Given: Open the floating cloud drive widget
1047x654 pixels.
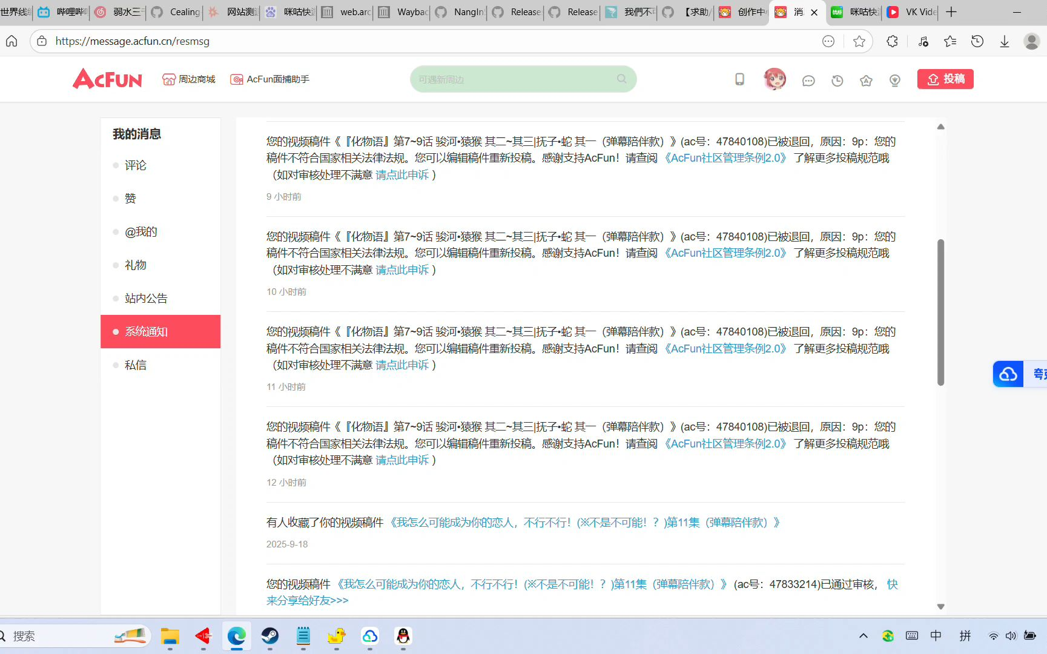Looking at the screenshot, I should [x=1020, y=374].
